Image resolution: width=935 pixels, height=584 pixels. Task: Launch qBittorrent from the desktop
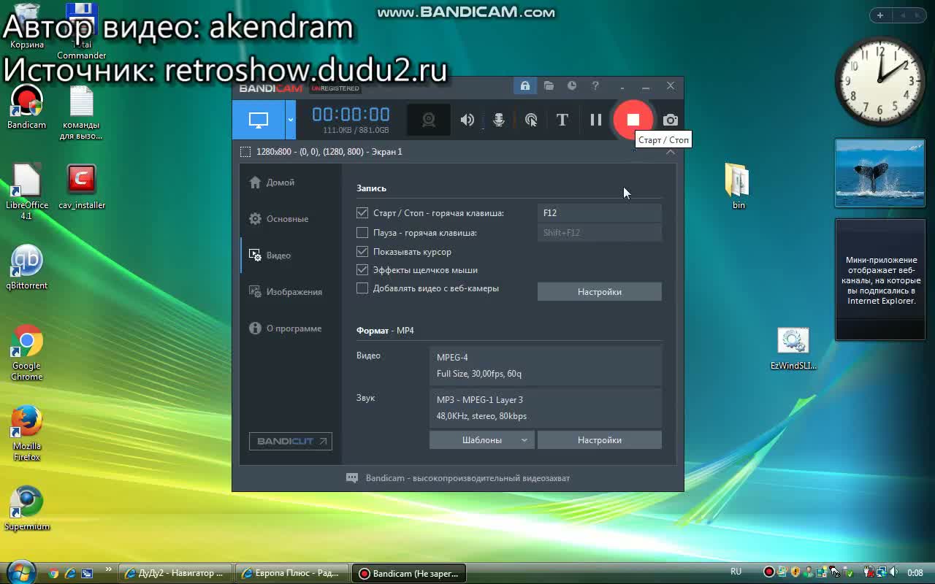[x=27, y=268]
